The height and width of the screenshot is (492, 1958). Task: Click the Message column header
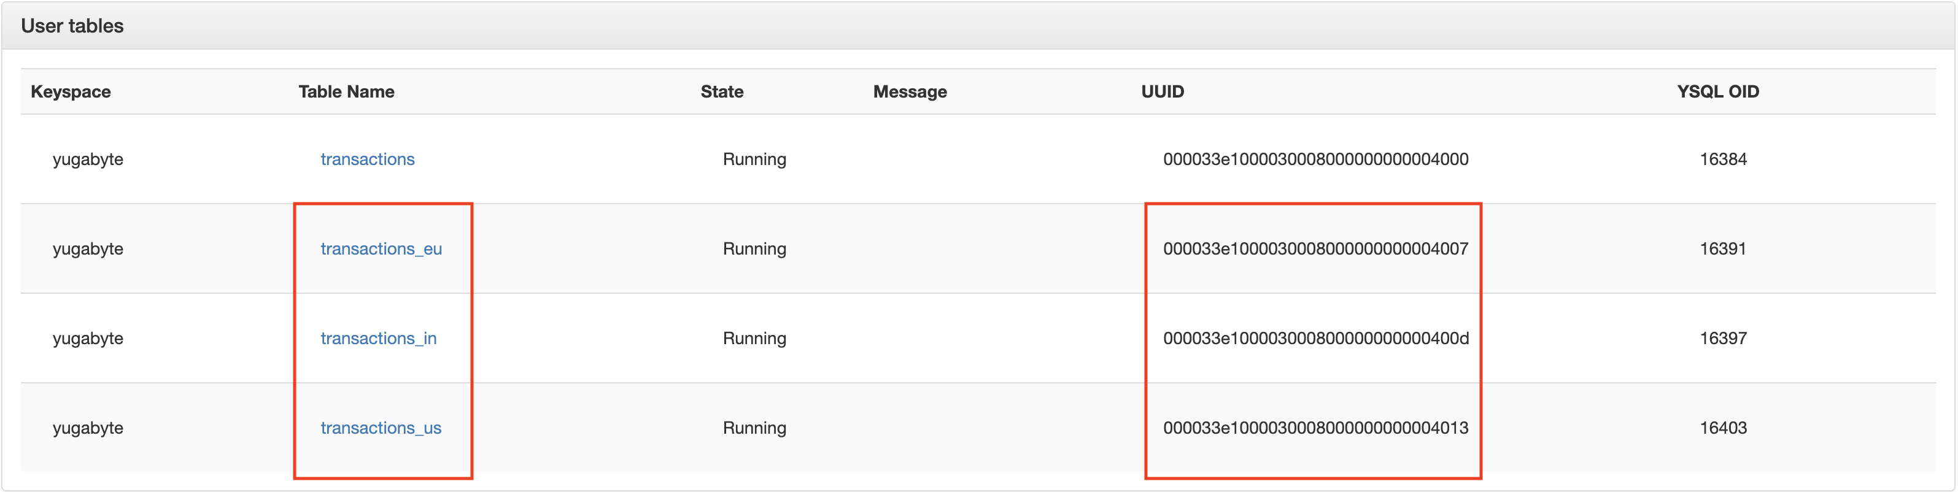(x=909, y=92)
